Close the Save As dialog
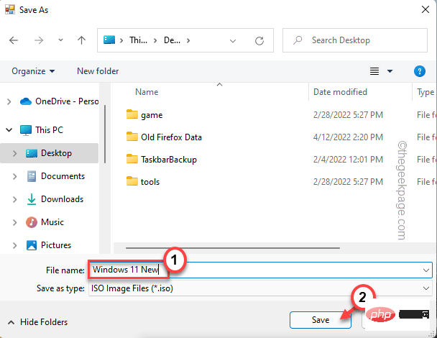The width and height of the screenshot is (437, 338). pos(425,9)
